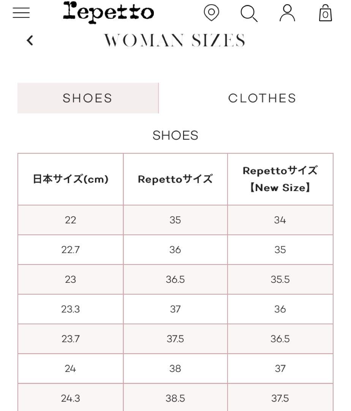
Task: Open the shopping bag icon
Action: click(x=326, y=13)
